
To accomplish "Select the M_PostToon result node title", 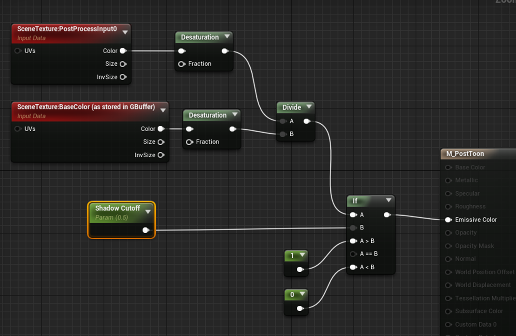I will 465,154.
